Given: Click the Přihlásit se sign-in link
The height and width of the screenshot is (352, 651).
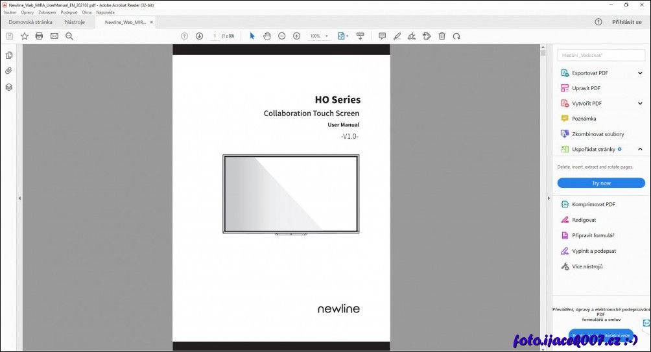Looking at the screenshot, I should point(626,22).
